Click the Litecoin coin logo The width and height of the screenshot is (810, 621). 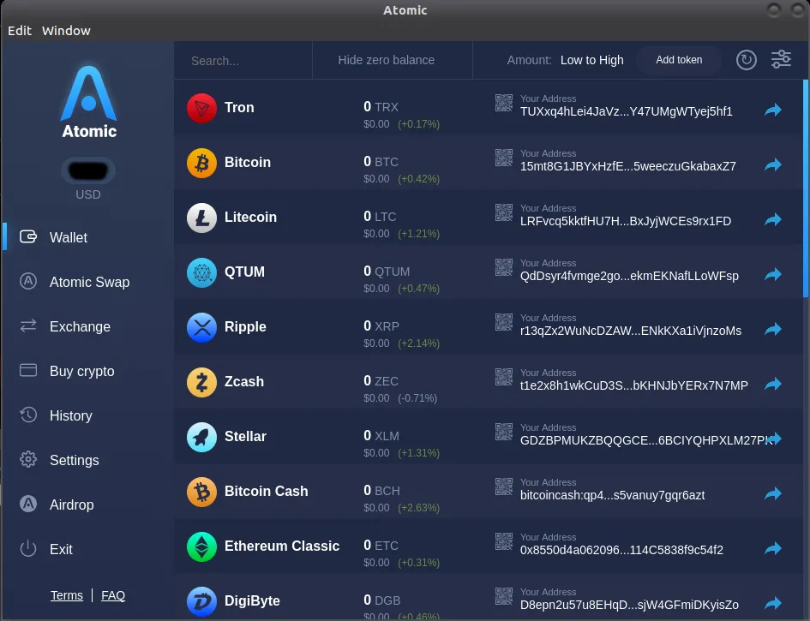coord(201,218)
